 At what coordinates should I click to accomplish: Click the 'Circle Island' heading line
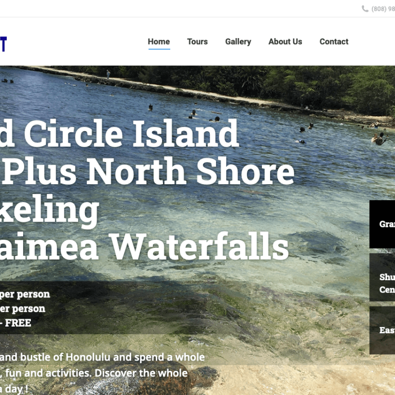click(119, 133)
